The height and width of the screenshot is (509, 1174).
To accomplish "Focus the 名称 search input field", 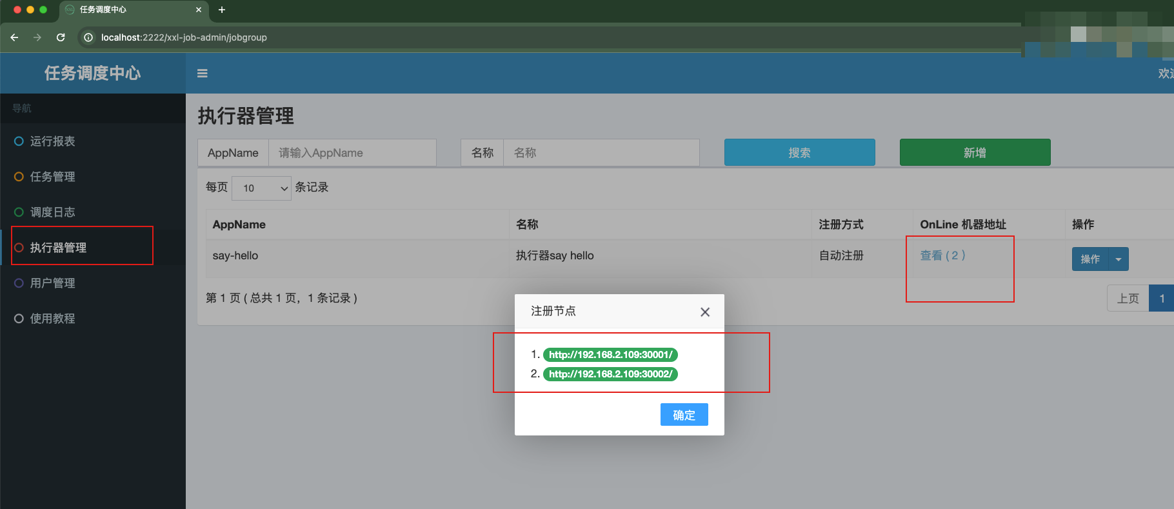I will pos(601,153).
